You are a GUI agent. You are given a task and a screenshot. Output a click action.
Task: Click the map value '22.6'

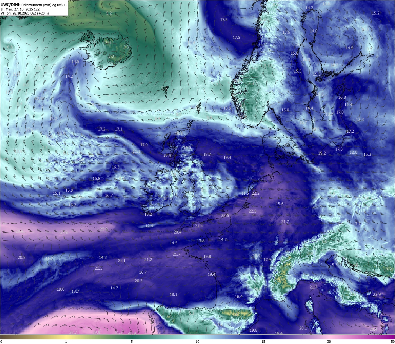pos(225,216)
